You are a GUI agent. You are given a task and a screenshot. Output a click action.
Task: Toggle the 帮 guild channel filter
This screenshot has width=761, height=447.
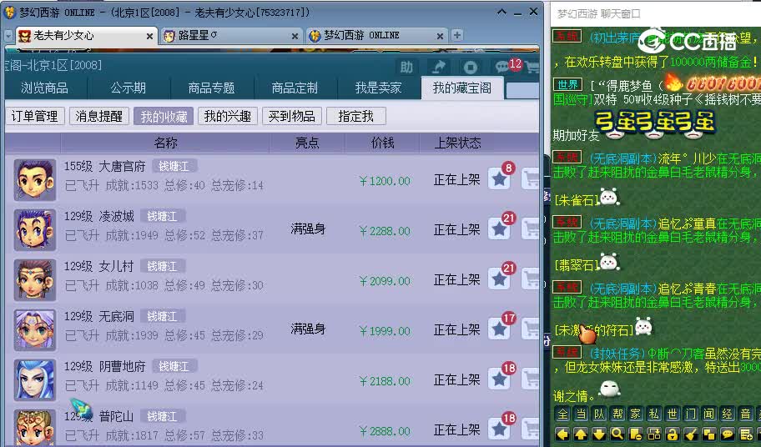point(617,414)
